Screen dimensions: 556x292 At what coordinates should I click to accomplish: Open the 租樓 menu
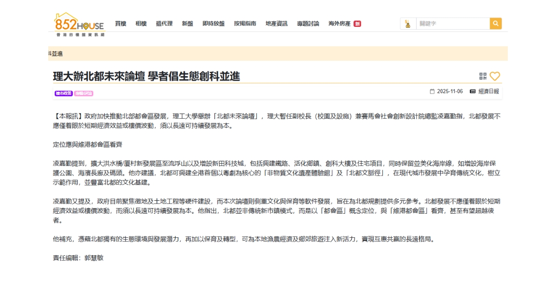click(141, 24)
